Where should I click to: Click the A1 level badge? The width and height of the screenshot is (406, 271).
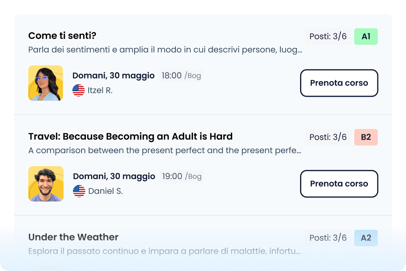click(x=366, y=37)
